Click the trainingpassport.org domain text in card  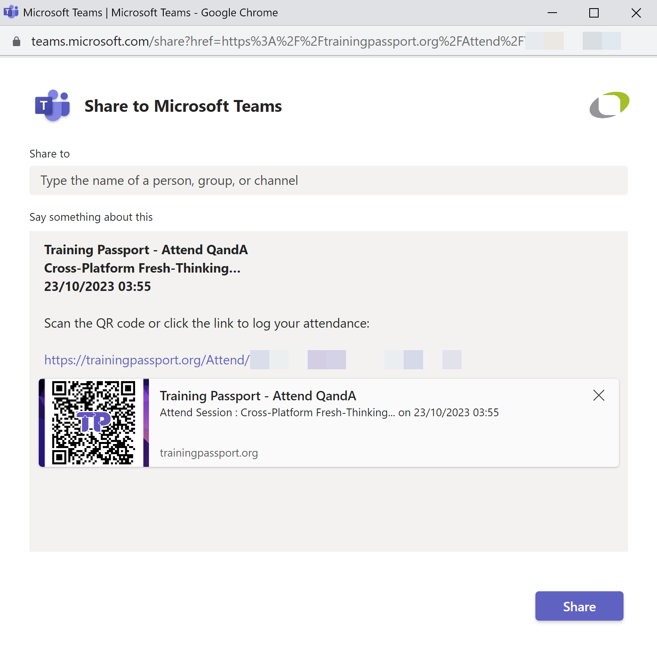(x=209, y=453)
